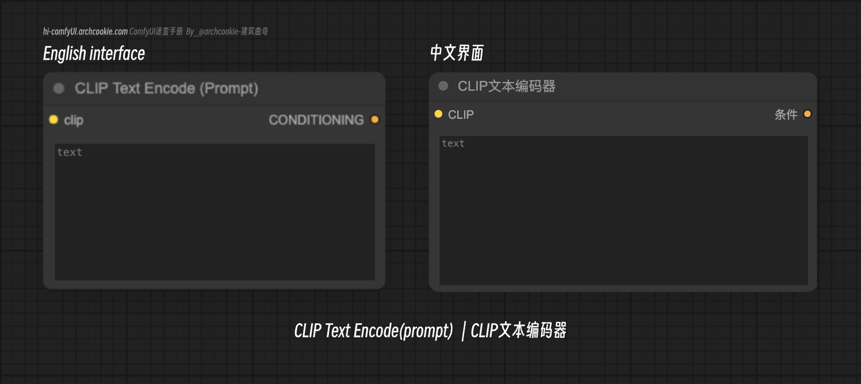Click the yellow CLIP input socket on the Chinese node
This screenshot has width=861, height=384.
438,114
